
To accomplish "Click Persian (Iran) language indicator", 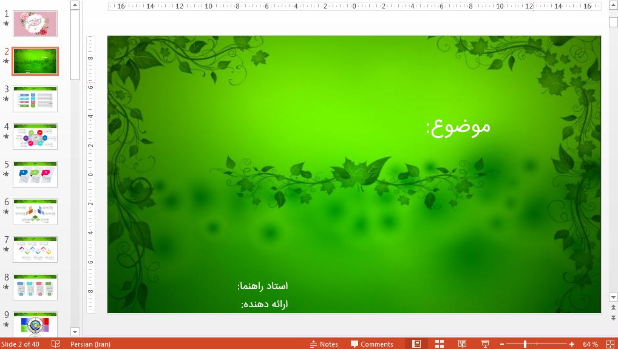I will pyautogui.click(x=90, y=344).
